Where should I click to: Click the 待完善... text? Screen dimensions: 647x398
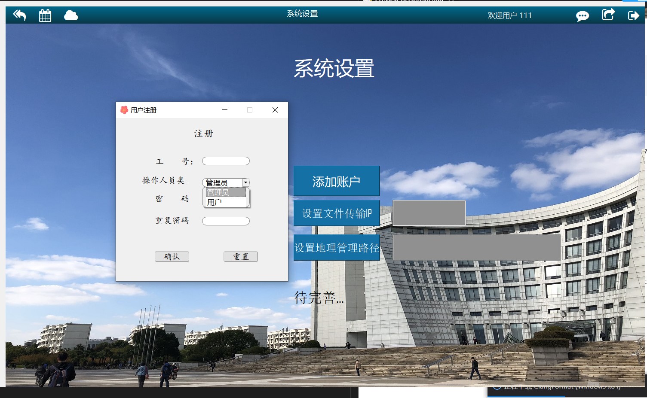(319, 297)
